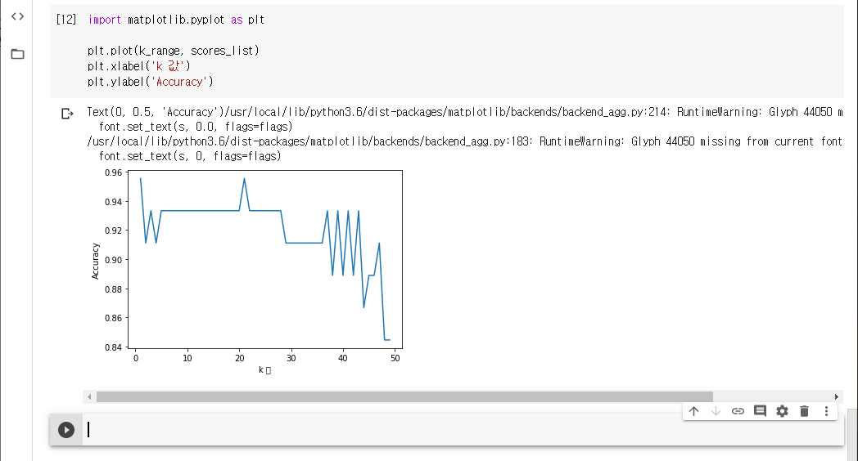Move the cell down
The image size is (858, 461).
click(x=716, y=411)
